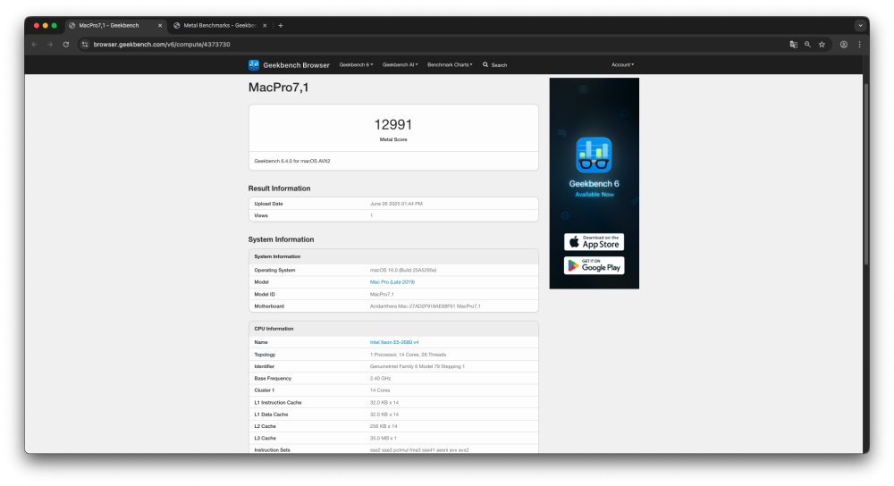This screenshot has height=486, width=894.
Task: Open the translate page icon
Action: click(793, 45)
